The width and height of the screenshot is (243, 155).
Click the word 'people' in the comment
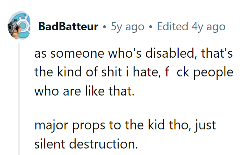point(213,72)
